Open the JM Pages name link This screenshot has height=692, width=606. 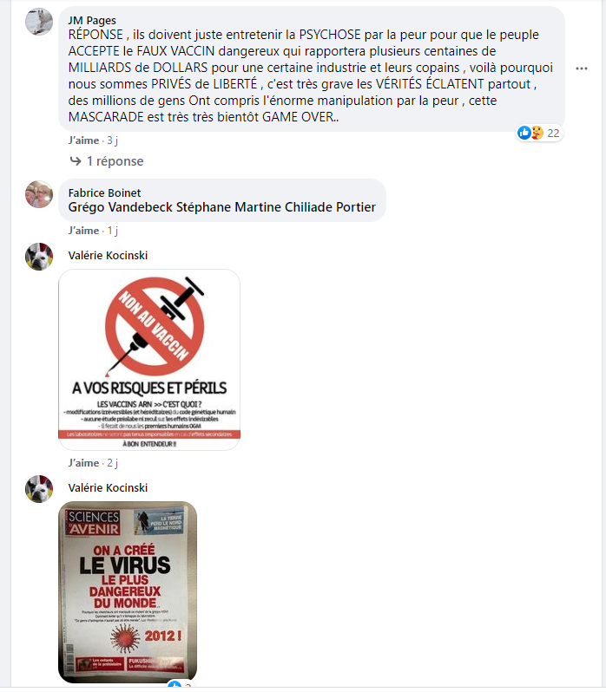point(92,20)
